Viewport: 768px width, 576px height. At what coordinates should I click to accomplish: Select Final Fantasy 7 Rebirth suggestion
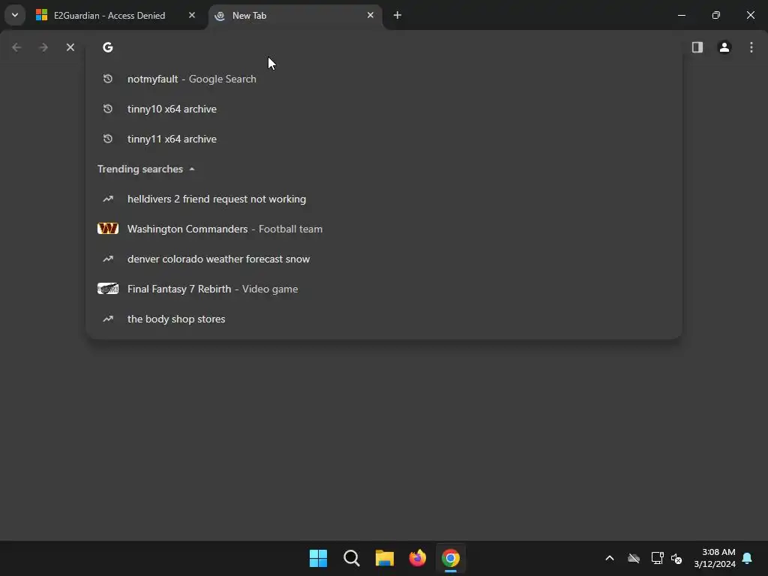click(384, 289)
